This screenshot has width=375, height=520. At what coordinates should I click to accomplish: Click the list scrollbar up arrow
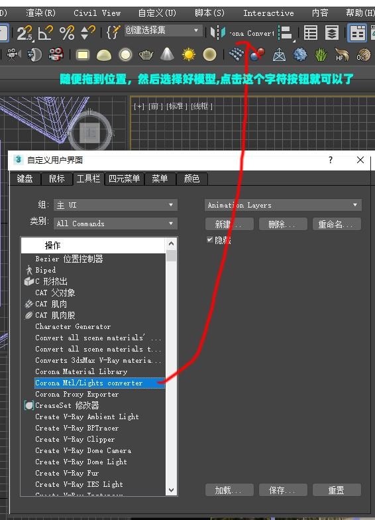[171, 243]
